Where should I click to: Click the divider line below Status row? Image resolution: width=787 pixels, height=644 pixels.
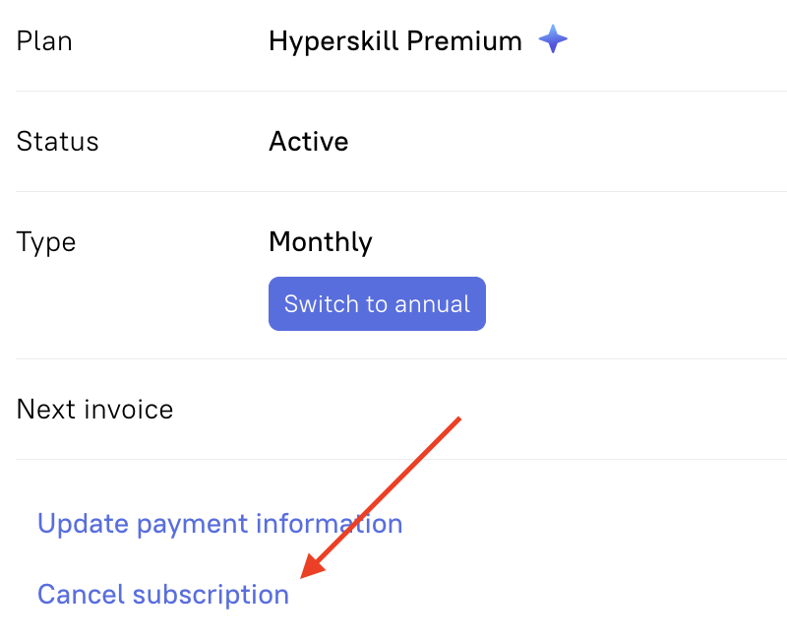point(401,191)
